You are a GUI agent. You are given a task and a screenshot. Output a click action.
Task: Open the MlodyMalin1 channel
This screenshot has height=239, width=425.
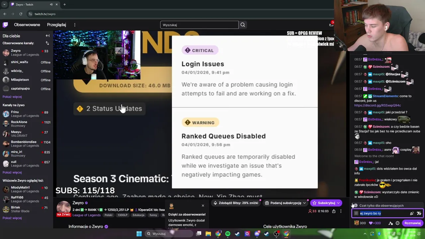tap(27, 190)
